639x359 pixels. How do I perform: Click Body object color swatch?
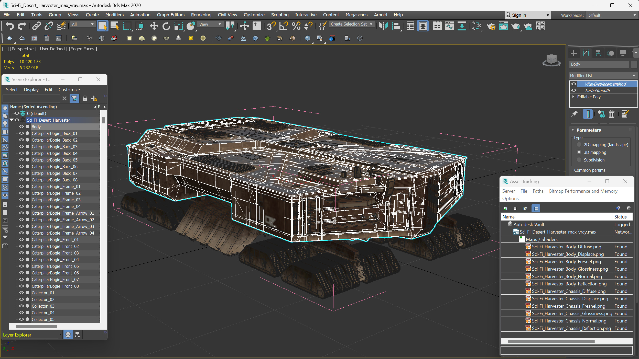click(x=634, y=64)
